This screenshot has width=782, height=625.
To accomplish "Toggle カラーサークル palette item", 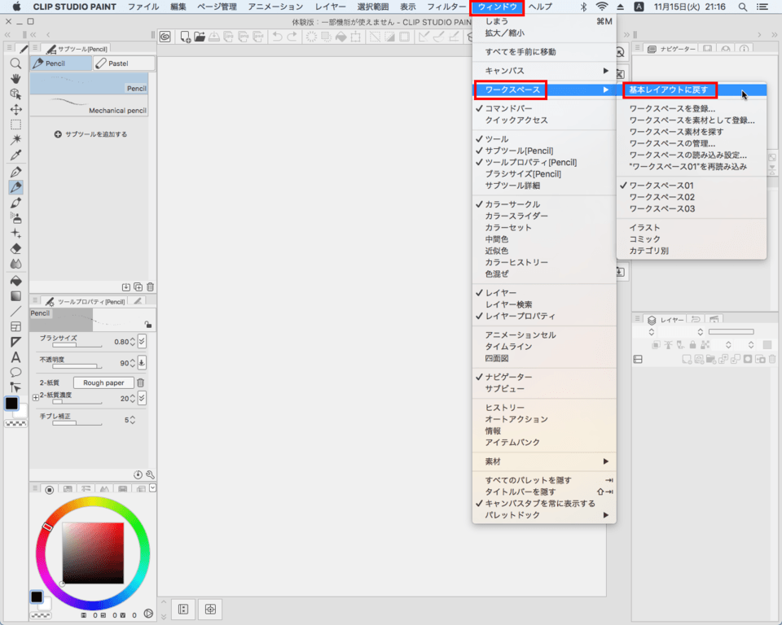I will coord(544,204).
